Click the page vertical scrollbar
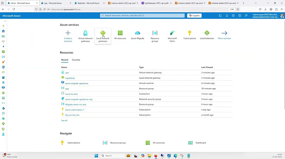The image size is (285, 159). coord(284,65)
